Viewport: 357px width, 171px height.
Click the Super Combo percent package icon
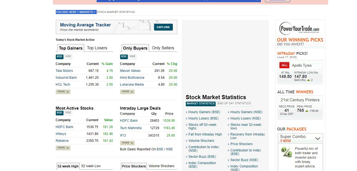tap(287, 152)
